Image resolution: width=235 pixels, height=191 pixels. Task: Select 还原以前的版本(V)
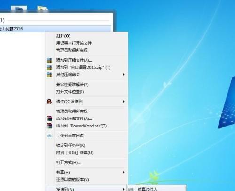click(72, 180)
